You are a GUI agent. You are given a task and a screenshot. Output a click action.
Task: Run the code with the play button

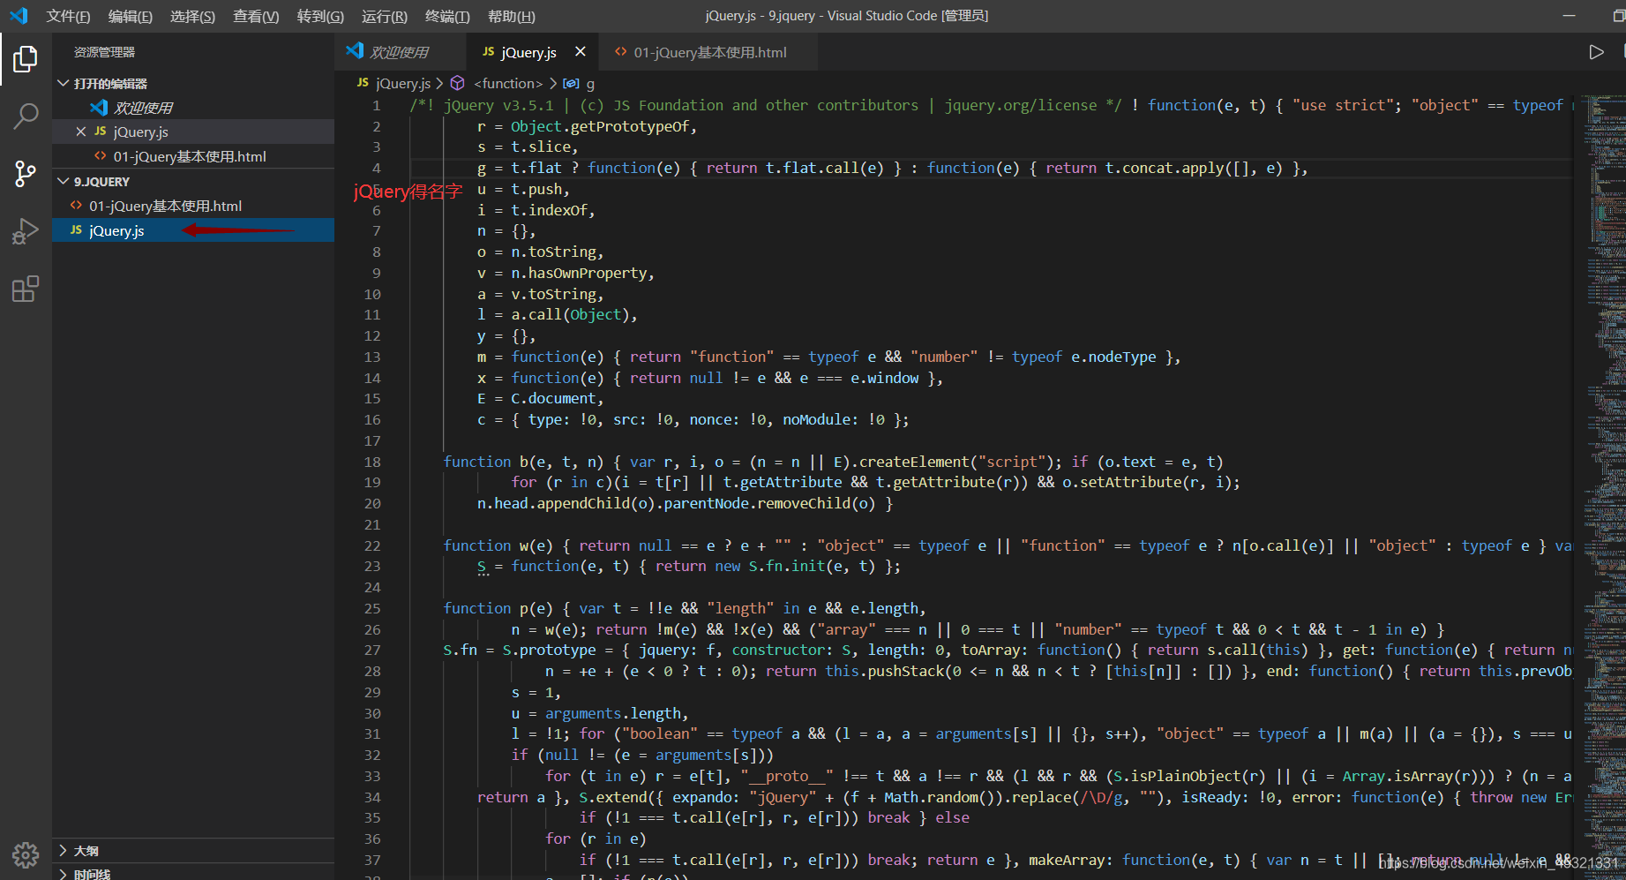click(x=1596, y=52)
